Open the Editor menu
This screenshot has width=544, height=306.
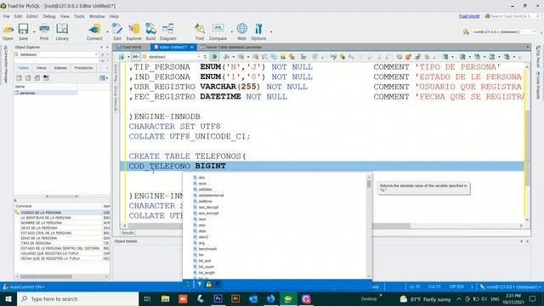coord(32,16)
